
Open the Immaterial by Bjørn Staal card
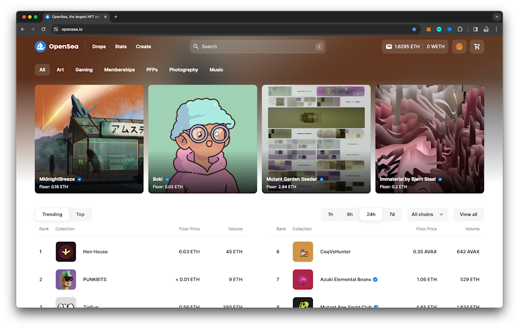[430, 139]
